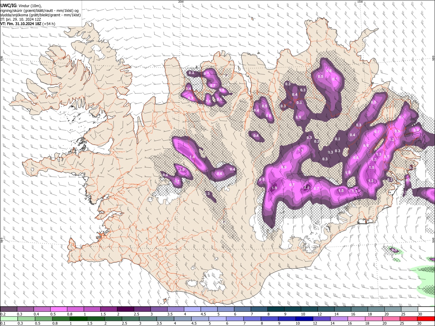
Task: Click the '30' label in the top legend row
Action: (x=420, y=314)
